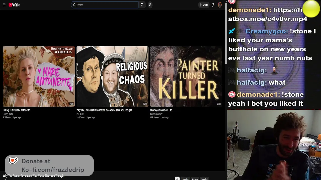Open the Painter Turned Killer thumbnail
Screen dimensions: 321x180
pyautogui.click(x=186, y=76)
